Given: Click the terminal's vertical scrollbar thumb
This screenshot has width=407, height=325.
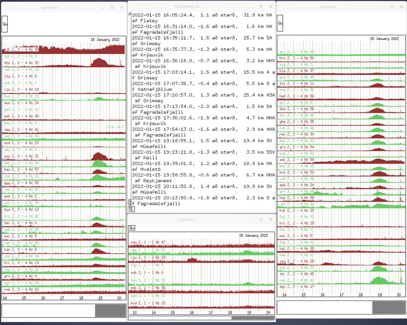Looking at the screenshot, I should point(129,203).
